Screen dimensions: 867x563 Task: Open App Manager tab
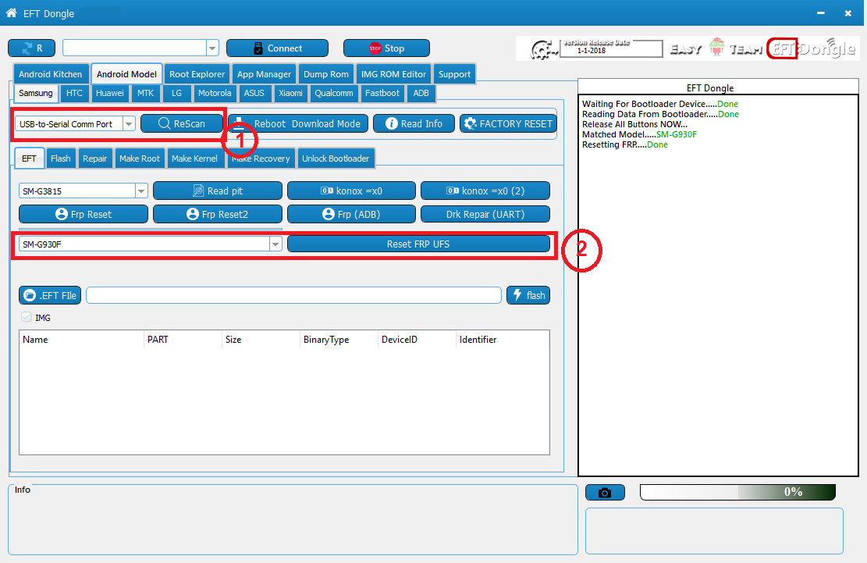[x=265, y=74]
